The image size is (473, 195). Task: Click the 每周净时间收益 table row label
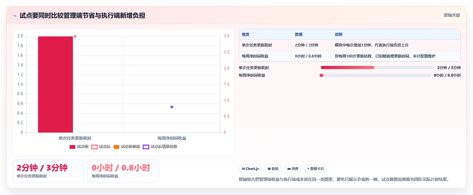point(255,56)
